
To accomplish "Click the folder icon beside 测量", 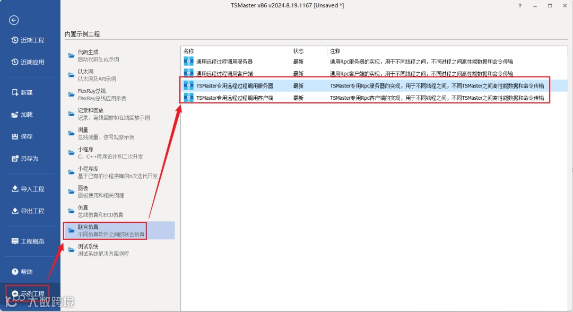I will (x=71, y=133).
